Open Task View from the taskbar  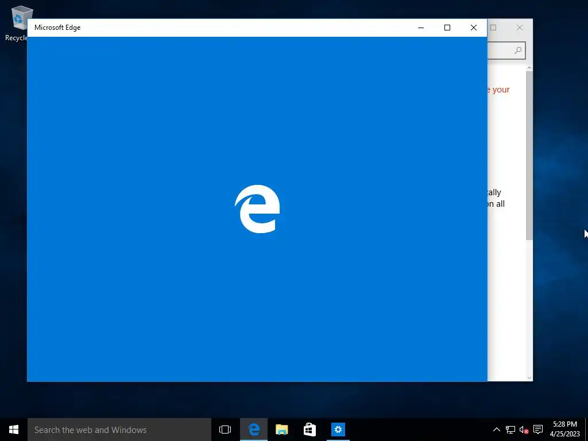click(225, 430)
